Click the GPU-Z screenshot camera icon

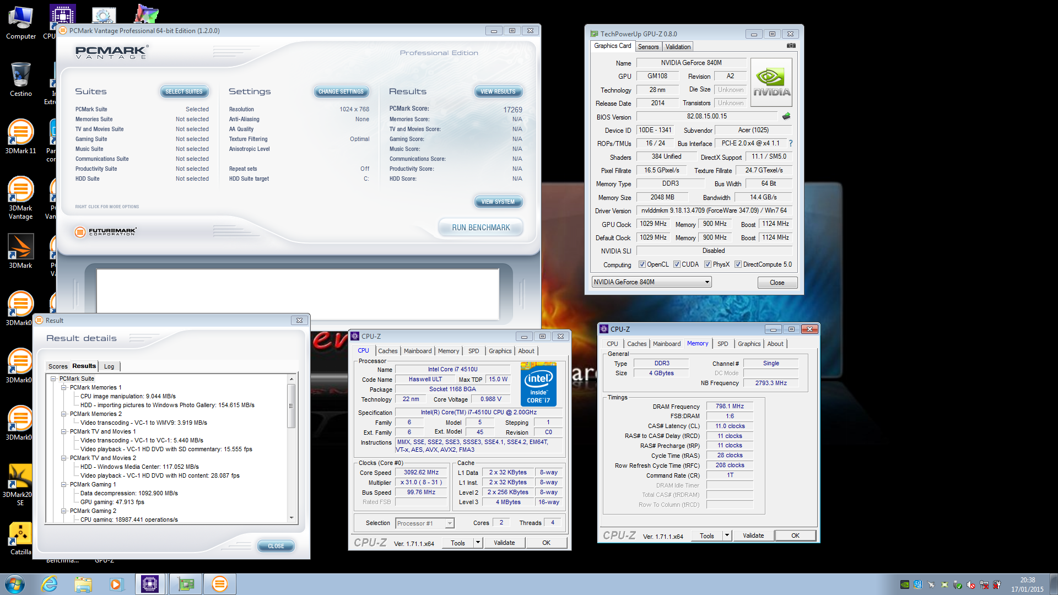pos(791,46)
